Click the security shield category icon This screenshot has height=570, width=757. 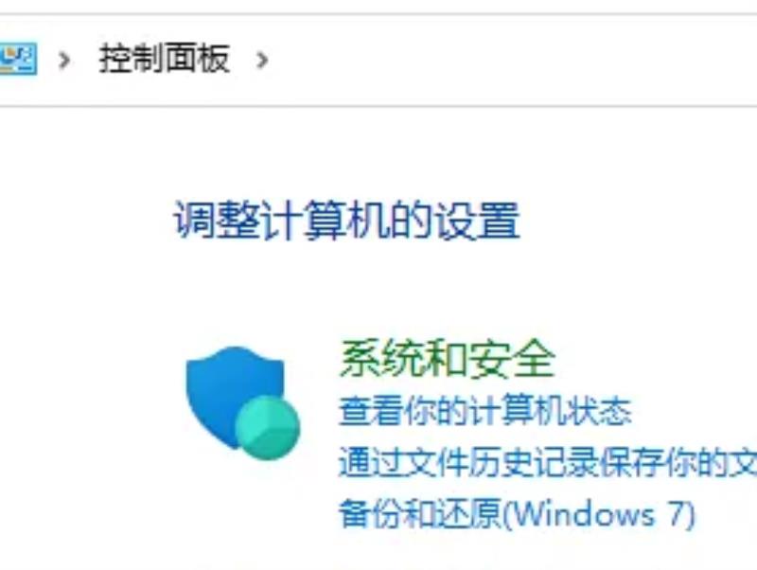pyautogui.click(x=243, y=402)
